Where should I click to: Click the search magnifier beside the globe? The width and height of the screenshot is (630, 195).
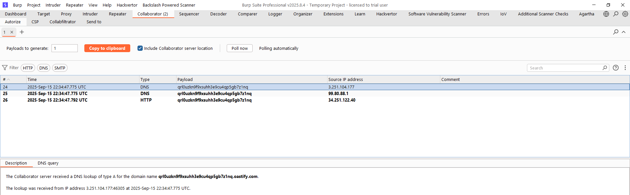(616, 14)
